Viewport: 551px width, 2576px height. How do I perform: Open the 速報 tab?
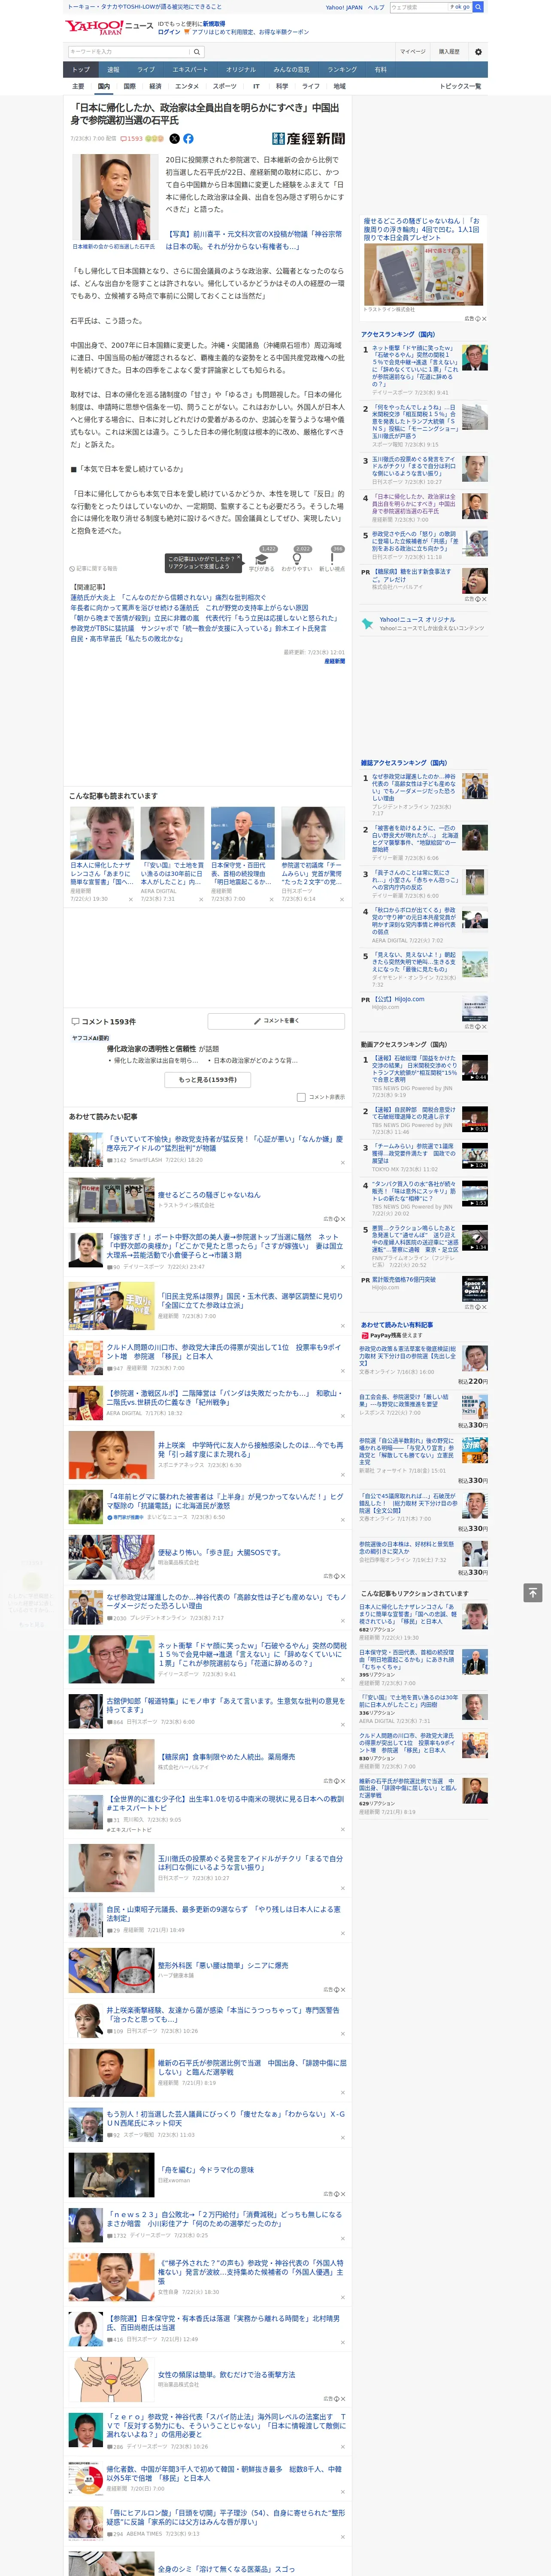click(113, 70)
